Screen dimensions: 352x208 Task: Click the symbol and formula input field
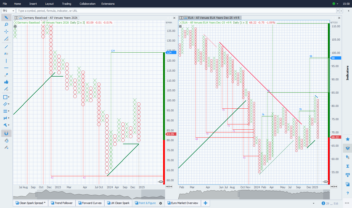[x=176, y=11]
